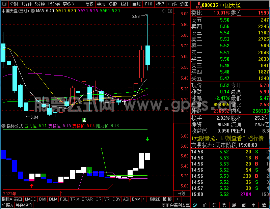Add an indicator pane with the + button
This screenshot has width=270, height=209.
tap(178, 199)
